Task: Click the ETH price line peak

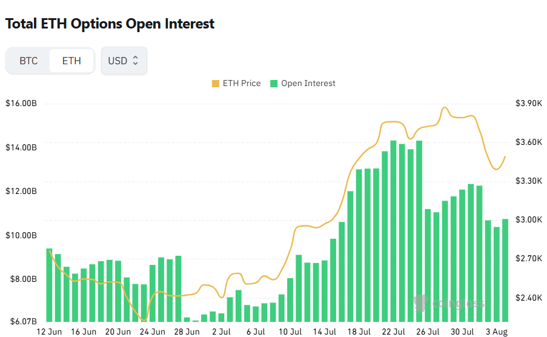Action: 445,108
